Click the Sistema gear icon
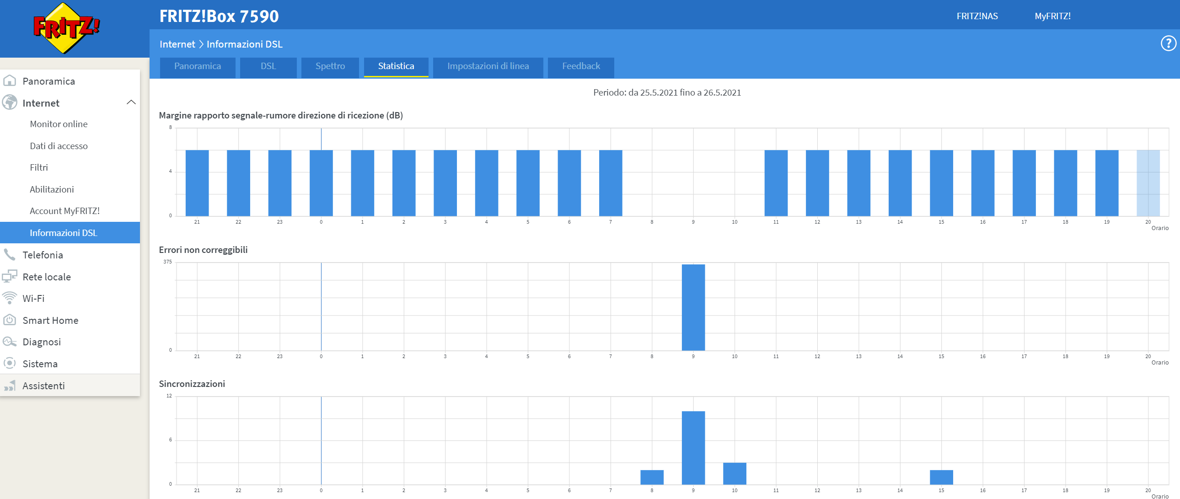This screenshot has height=499, width=1180. tap(10, 363)
